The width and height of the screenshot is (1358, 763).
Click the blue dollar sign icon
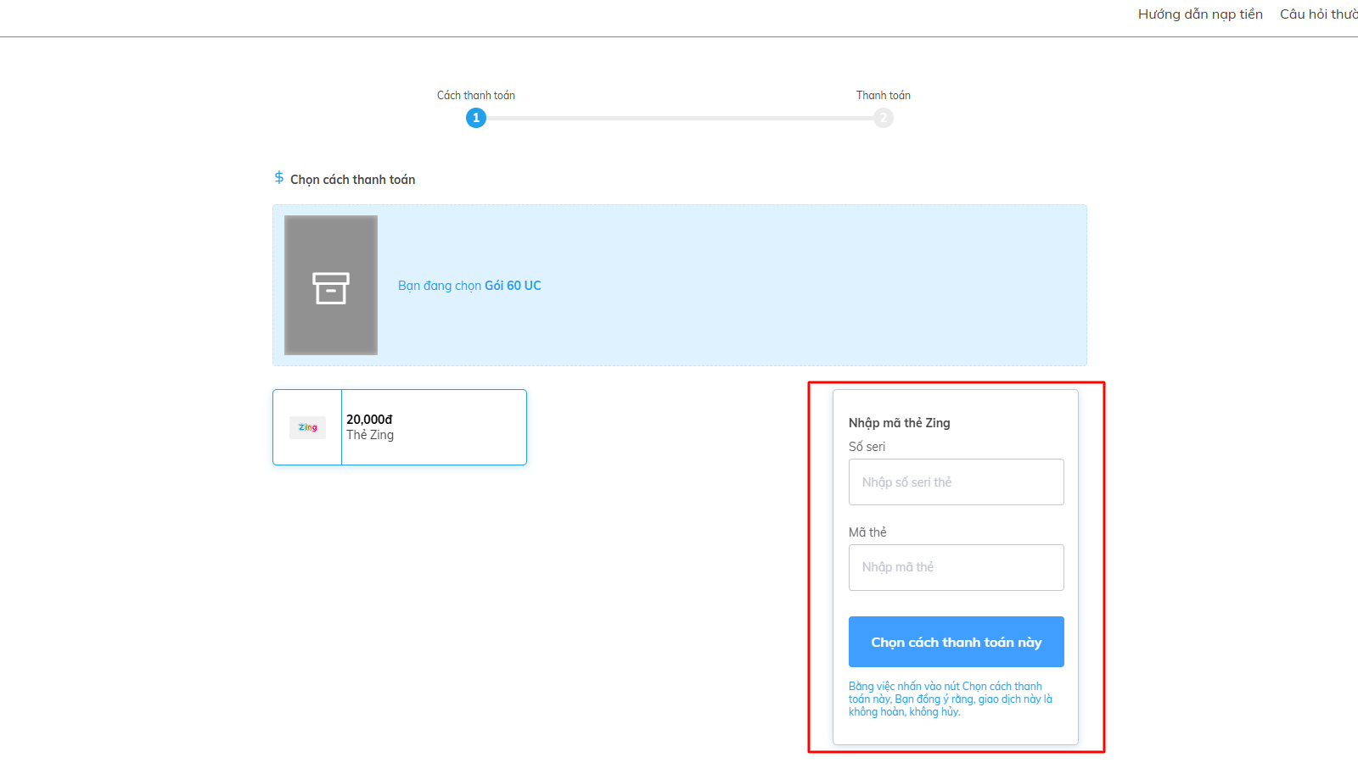[x=278, y=178]
